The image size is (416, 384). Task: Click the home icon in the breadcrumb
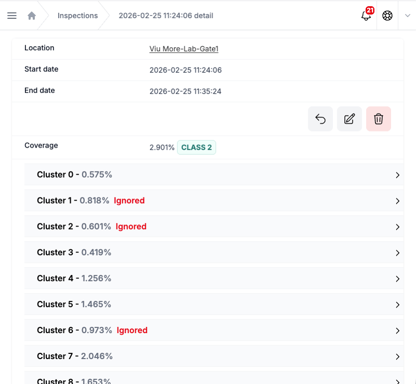pos(31,15)
